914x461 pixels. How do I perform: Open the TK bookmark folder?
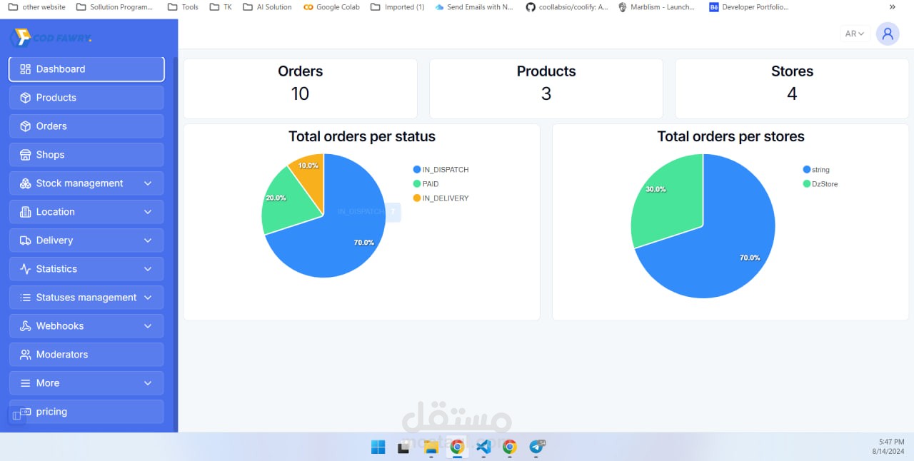221,7
